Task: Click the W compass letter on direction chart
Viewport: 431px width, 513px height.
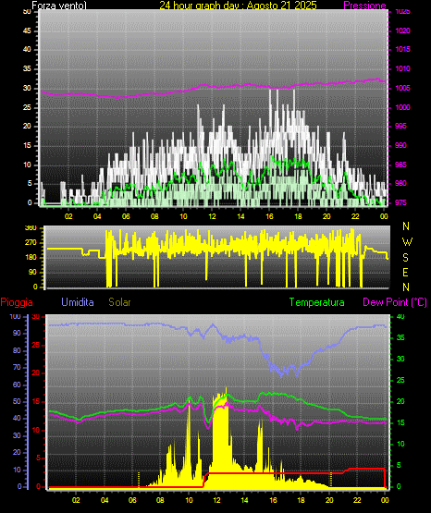Action: click(x=407, y=242)
